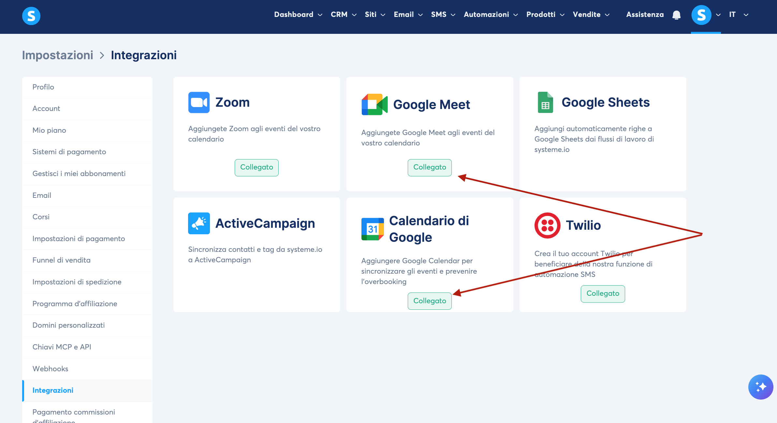Viewport: 777px width, 423px height.
Task: Click the Google Calendar 31 icon
Action: pyautogui.click(x=373, y=229)
